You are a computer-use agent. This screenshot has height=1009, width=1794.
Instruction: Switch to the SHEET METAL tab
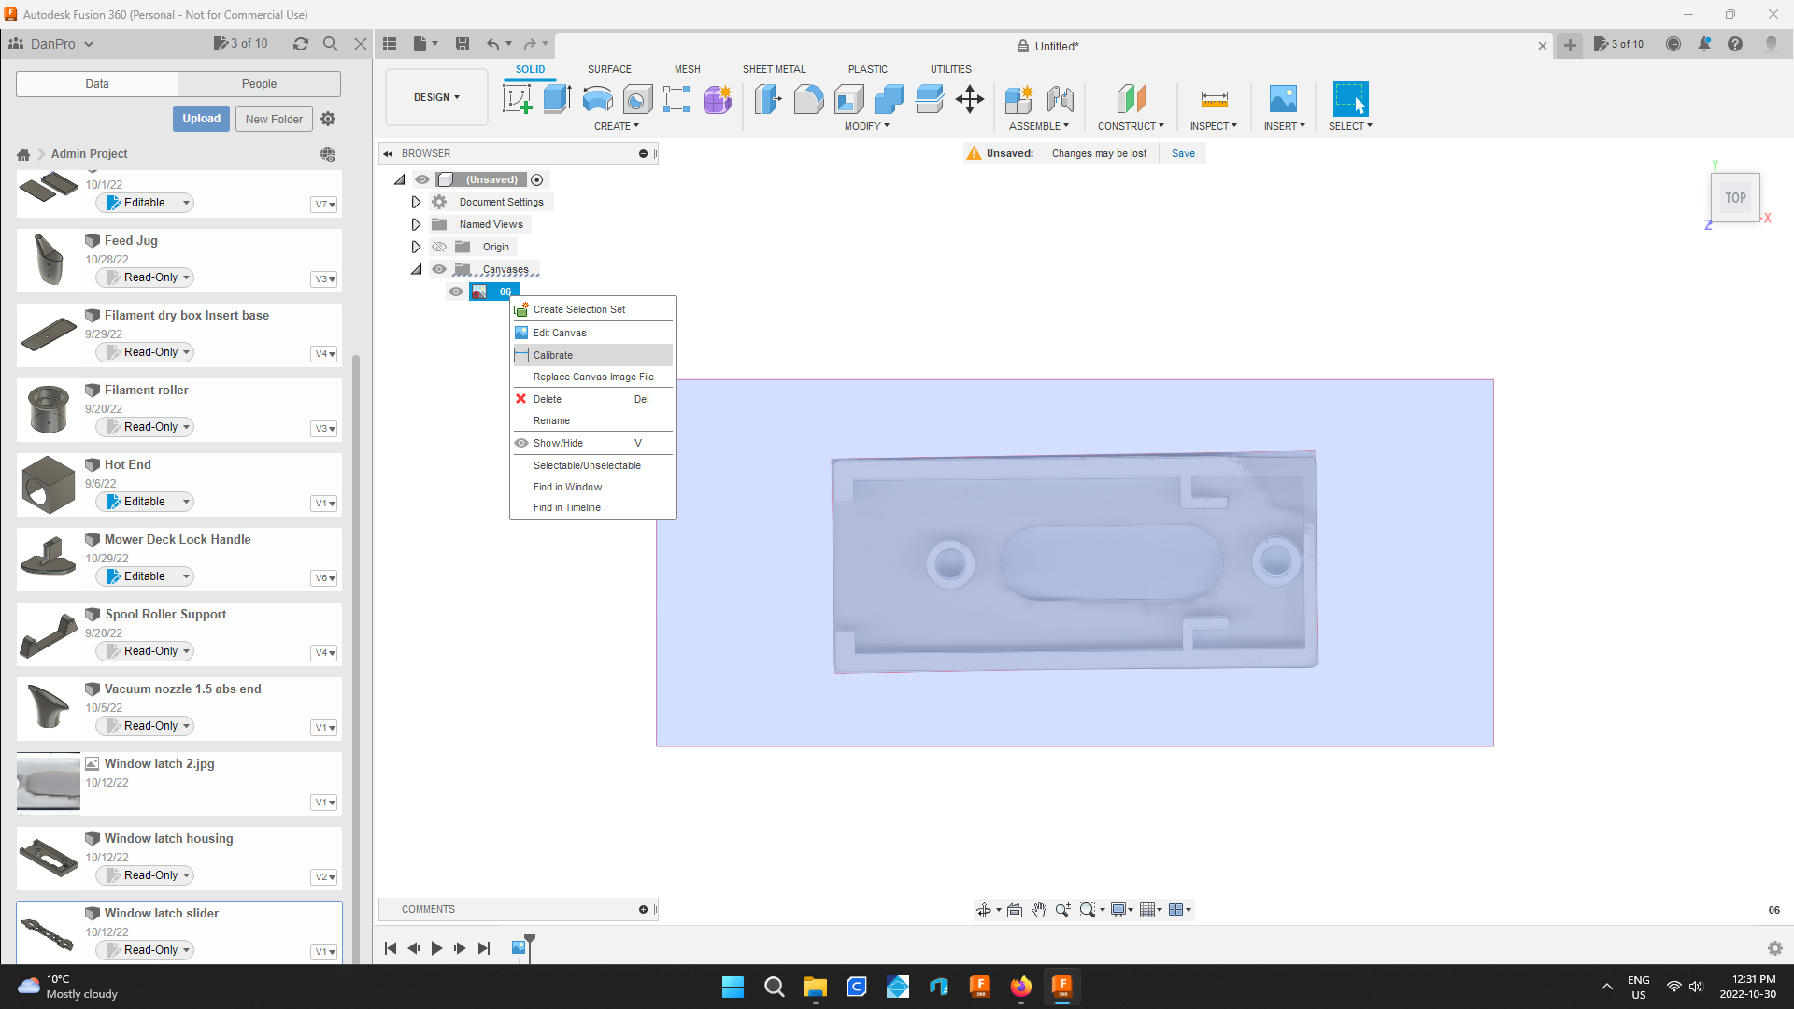click(775, 68)
